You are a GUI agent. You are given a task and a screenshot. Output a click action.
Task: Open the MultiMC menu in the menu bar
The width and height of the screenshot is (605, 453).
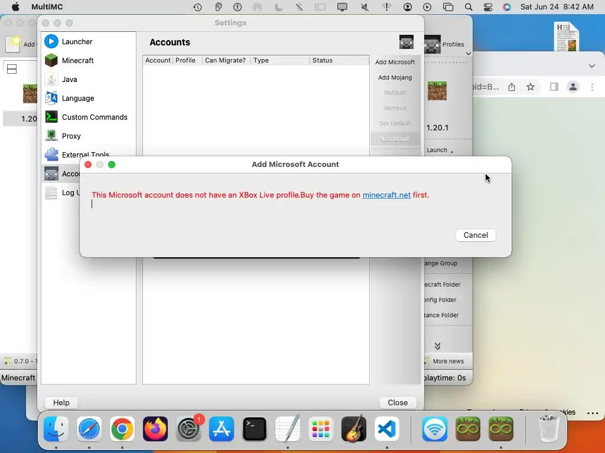(47, 7)
